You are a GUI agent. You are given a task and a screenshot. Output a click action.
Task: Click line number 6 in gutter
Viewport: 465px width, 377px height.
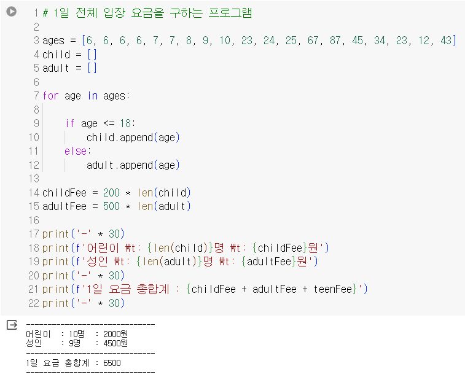[36, 82]
